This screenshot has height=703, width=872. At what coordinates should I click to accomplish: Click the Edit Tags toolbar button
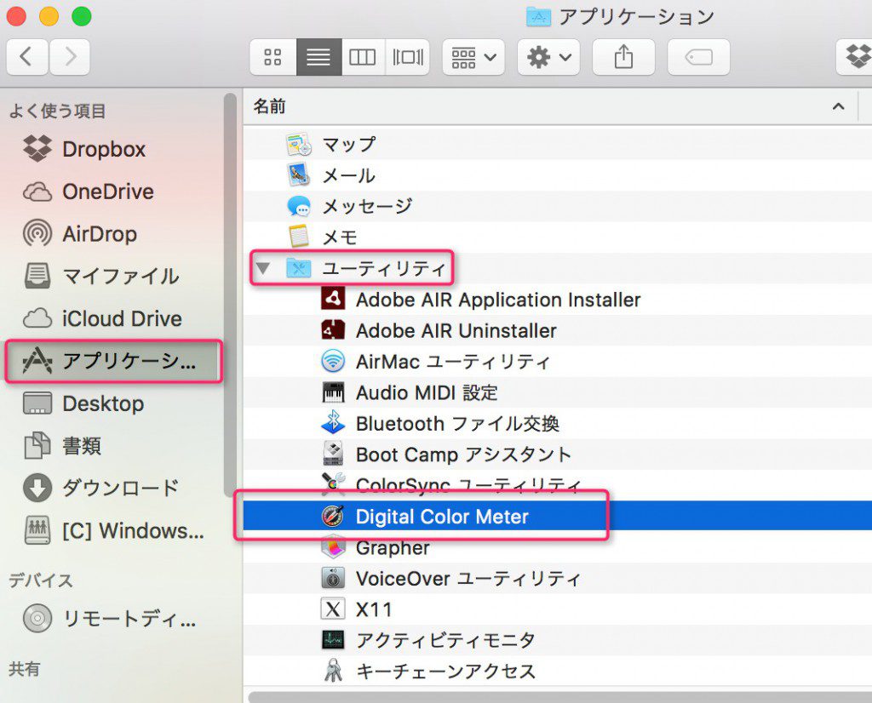coord(698,57)
